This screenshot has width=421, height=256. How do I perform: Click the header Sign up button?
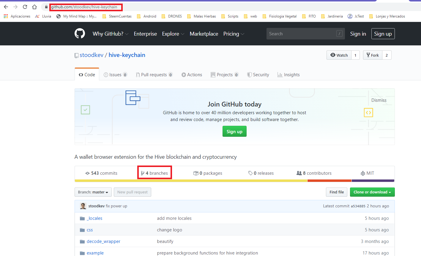coord(383,34)
